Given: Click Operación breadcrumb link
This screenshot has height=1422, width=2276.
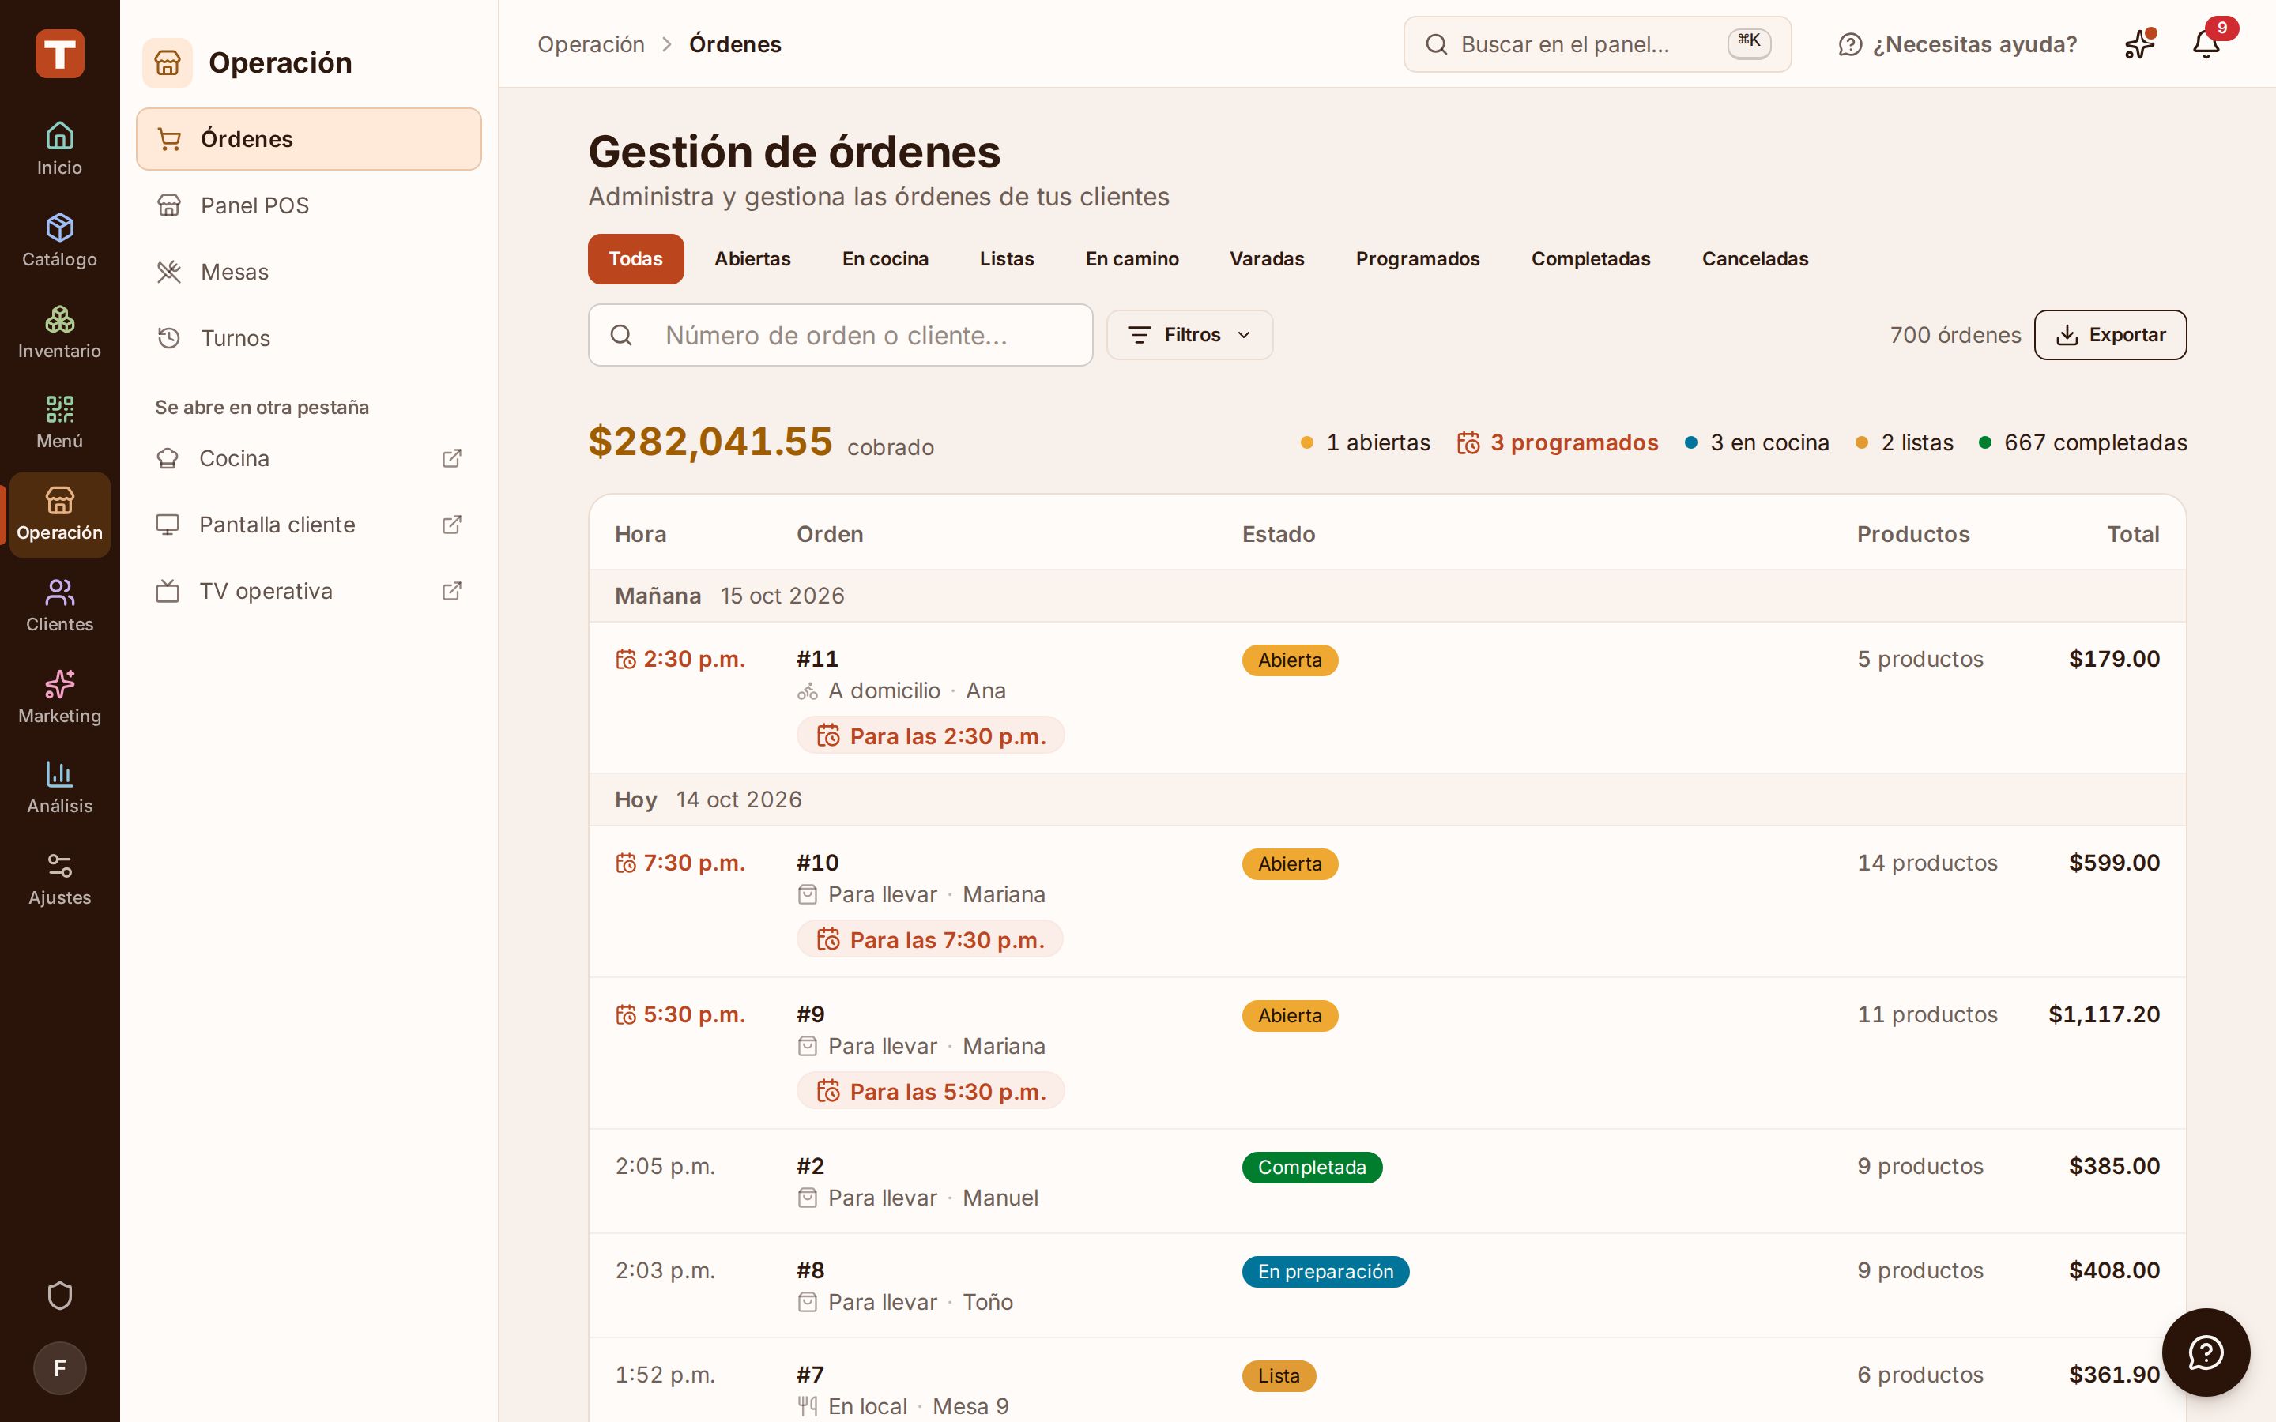Looking at the screenshot, I should pos(590,44).
